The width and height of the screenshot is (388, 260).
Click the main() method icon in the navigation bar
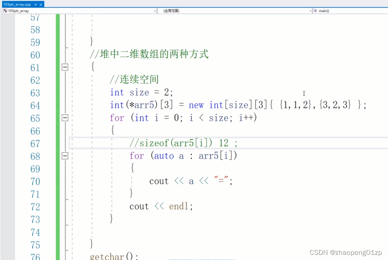pyautogui.click(x=316, y=11)
